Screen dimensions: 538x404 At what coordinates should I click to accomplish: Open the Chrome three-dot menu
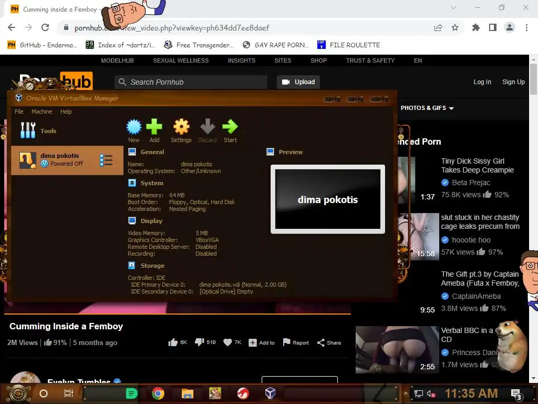click(526, 27)
